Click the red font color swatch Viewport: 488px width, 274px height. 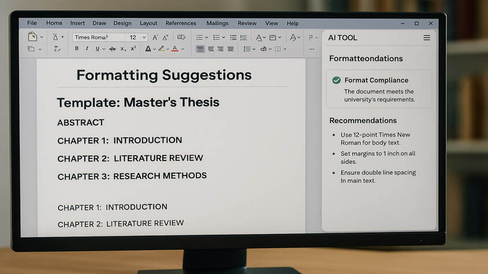coord(174,49)
